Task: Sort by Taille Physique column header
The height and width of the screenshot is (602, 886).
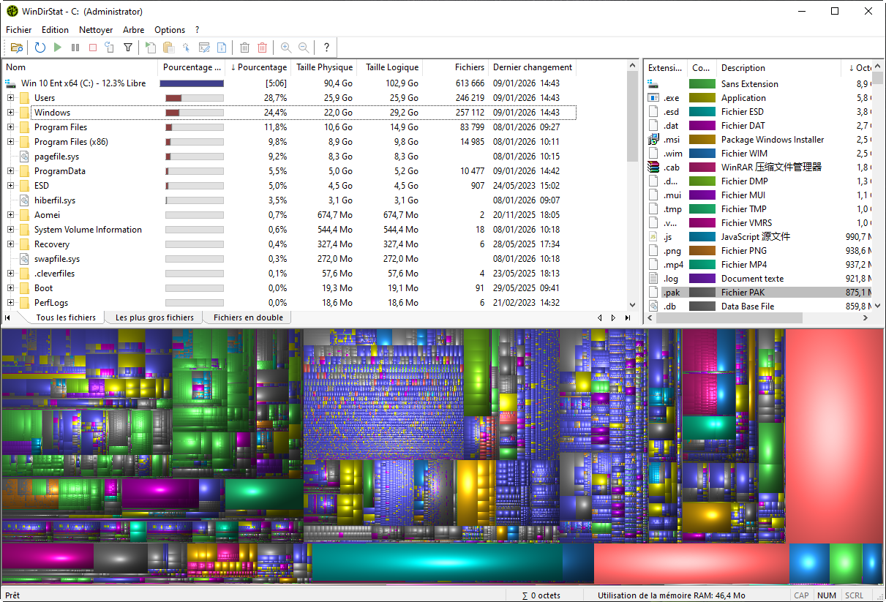Action: 323,67
